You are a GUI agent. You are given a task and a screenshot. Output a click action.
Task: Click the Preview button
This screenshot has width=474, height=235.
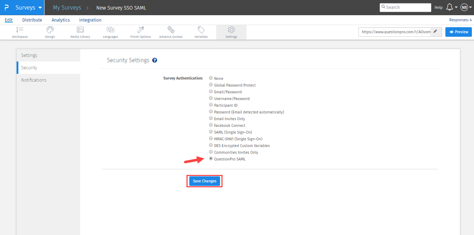[x=458, y=31]
